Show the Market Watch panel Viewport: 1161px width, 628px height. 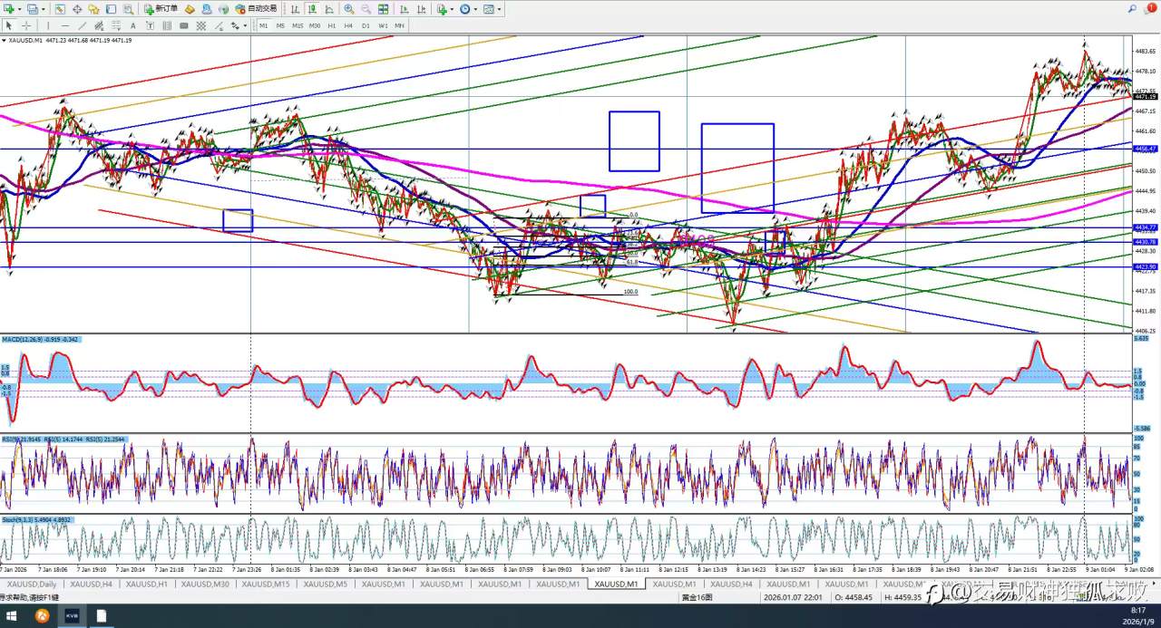click(60, 9)
